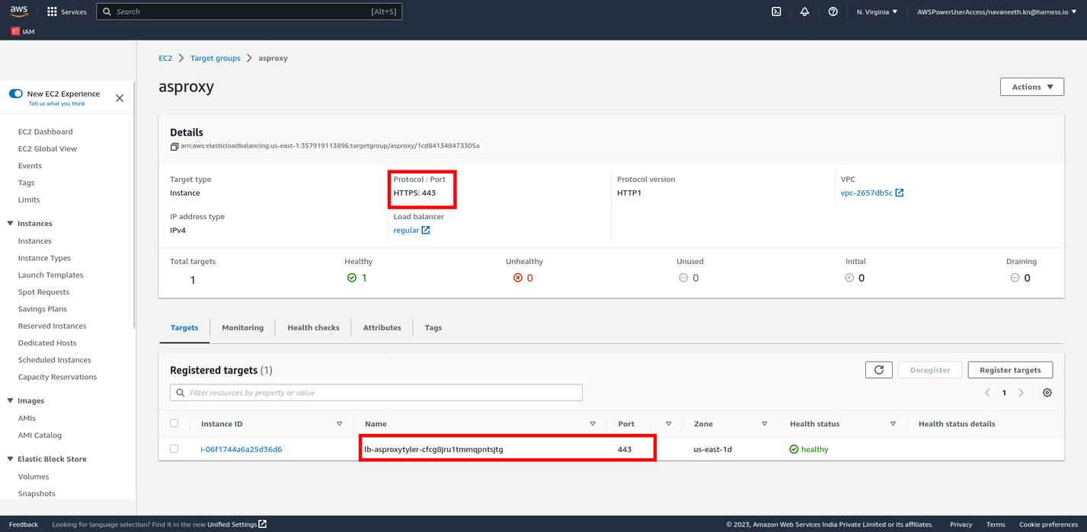Switch to the Monitoring tab
The image size is (1087, 532).
click(x=242, y=327)
